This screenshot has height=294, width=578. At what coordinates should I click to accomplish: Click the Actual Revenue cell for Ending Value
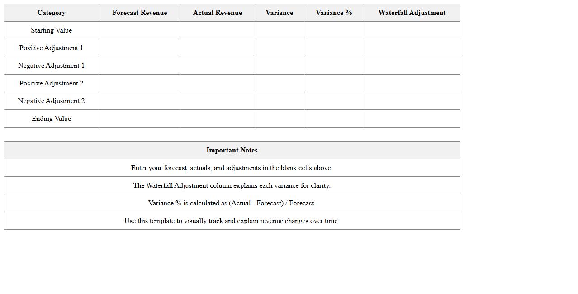[x=218, y=119]
